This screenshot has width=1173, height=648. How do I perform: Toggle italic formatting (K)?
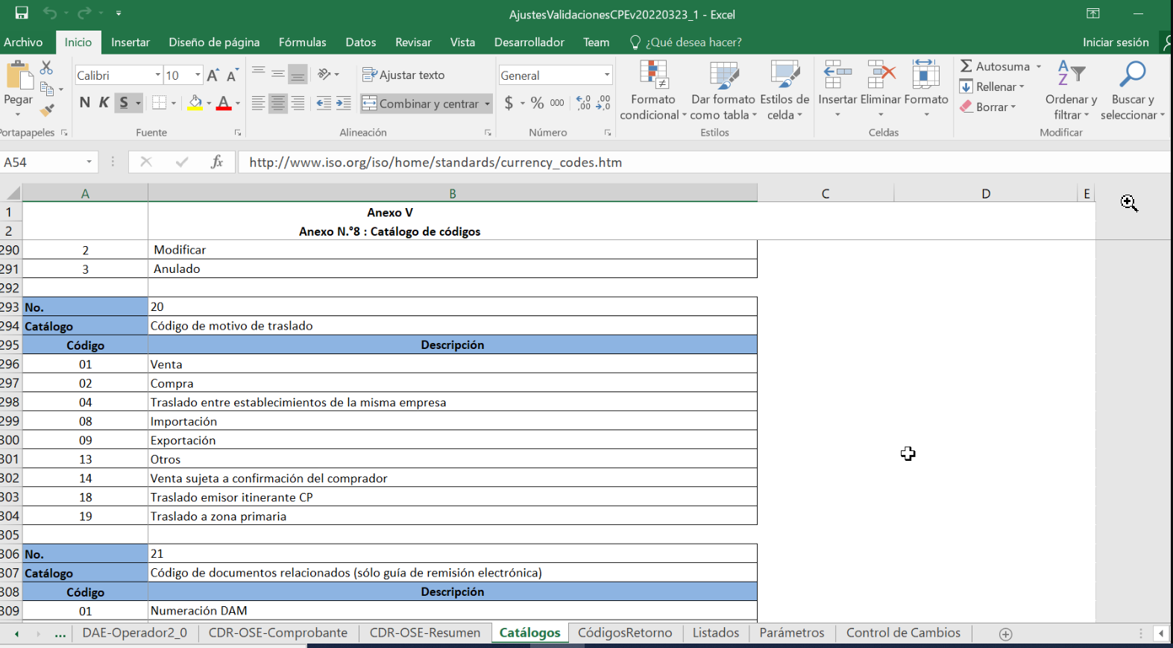(x=104, y=103)
